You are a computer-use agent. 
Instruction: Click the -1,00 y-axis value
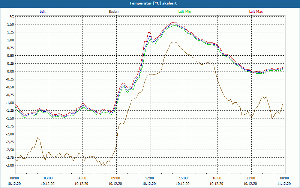10,103
